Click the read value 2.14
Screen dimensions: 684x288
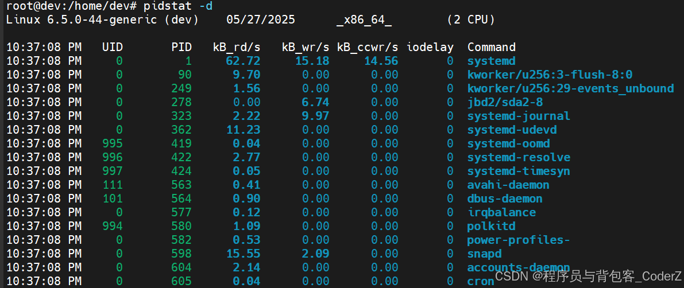246,267
